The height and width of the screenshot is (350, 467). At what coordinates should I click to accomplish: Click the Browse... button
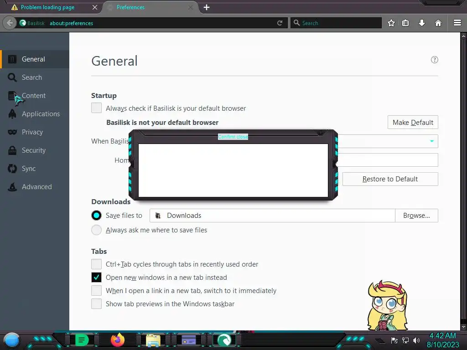[416, 216]
